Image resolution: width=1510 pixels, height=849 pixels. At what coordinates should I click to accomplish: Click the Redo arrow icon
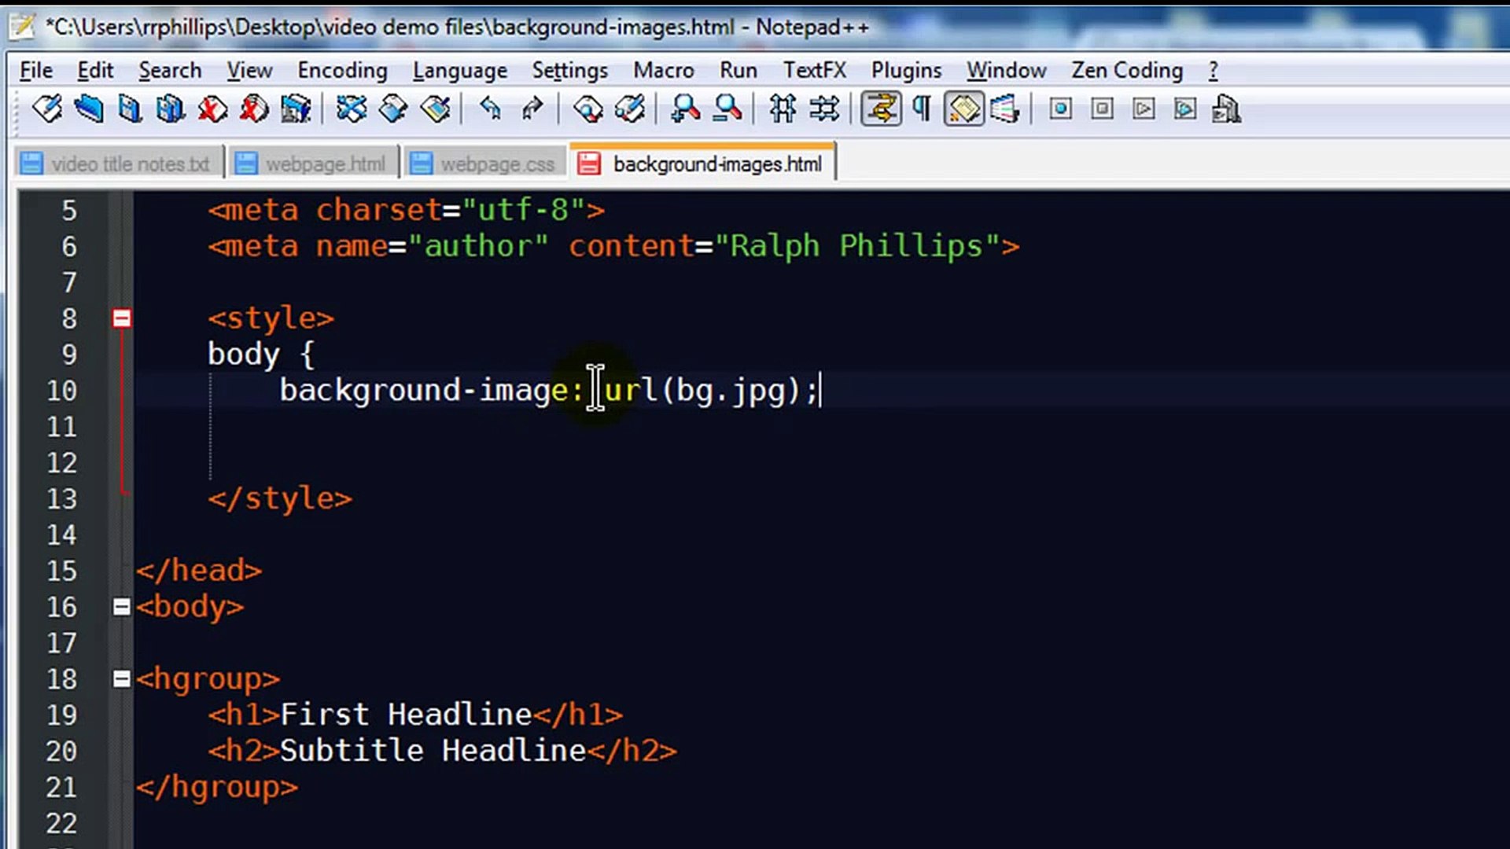click(x=532, y=109)
